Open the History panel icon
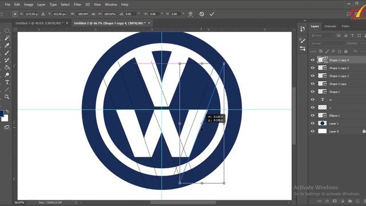 (303, 29)
